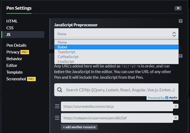Screen dimensions: 190x133
Task: Open the Pen Details section
Action: click(x=16, y=45)
